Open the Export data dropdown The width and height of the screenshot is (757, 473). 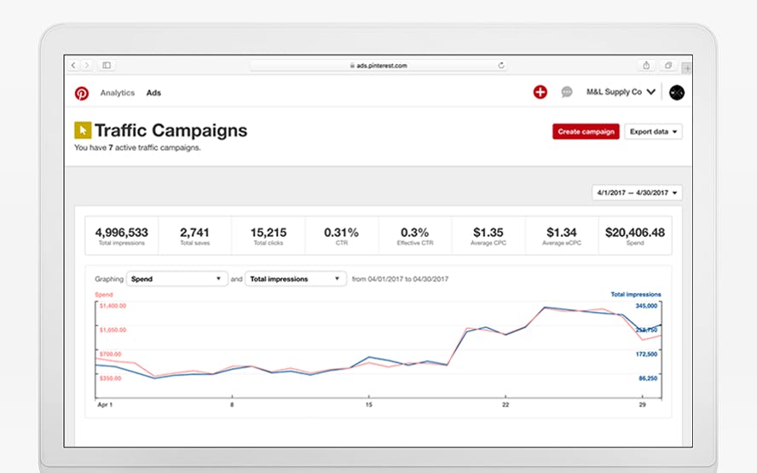tap(653, 132)
